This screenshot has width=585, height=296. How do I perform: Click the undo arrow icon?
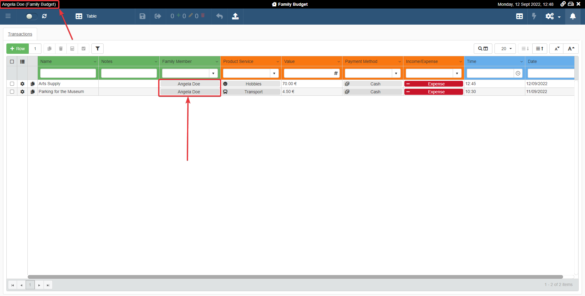click(x=219, y=16)
